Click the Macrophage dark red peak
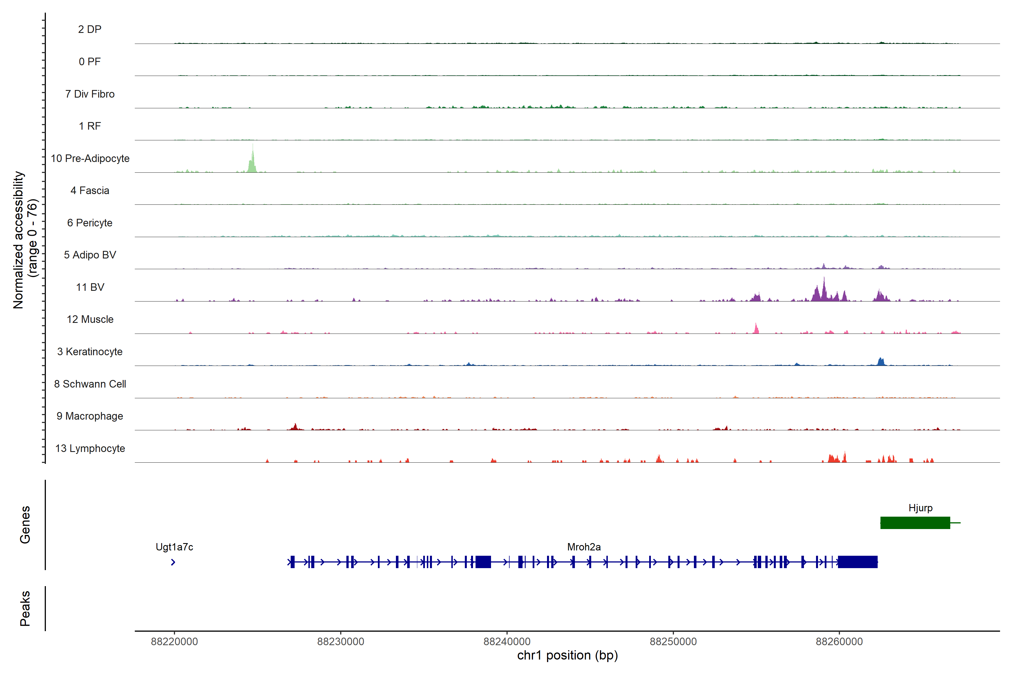The image size is (1013, 675). pos(295,427)
